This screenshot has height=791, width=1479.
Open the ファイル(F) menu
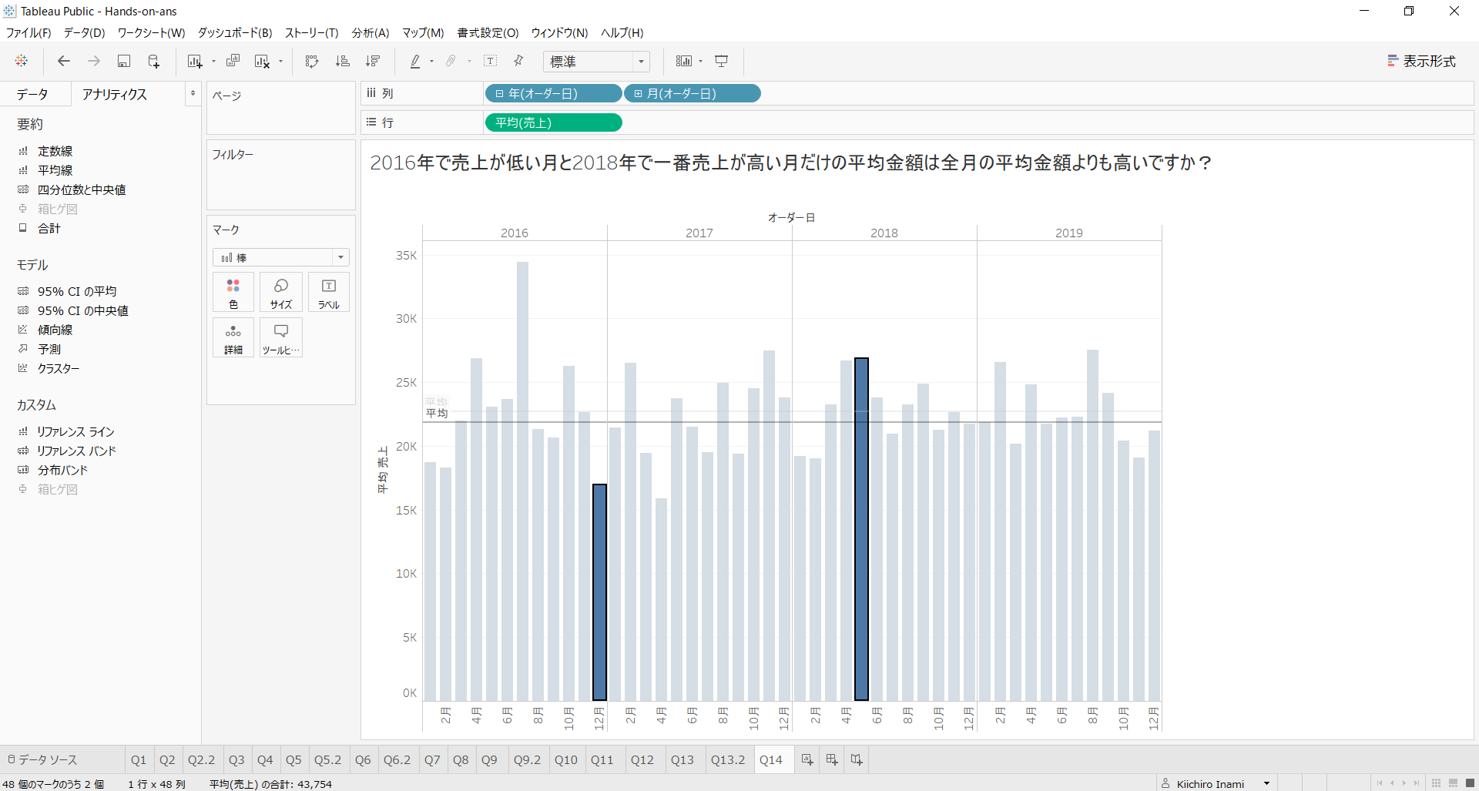coord(29,33)
